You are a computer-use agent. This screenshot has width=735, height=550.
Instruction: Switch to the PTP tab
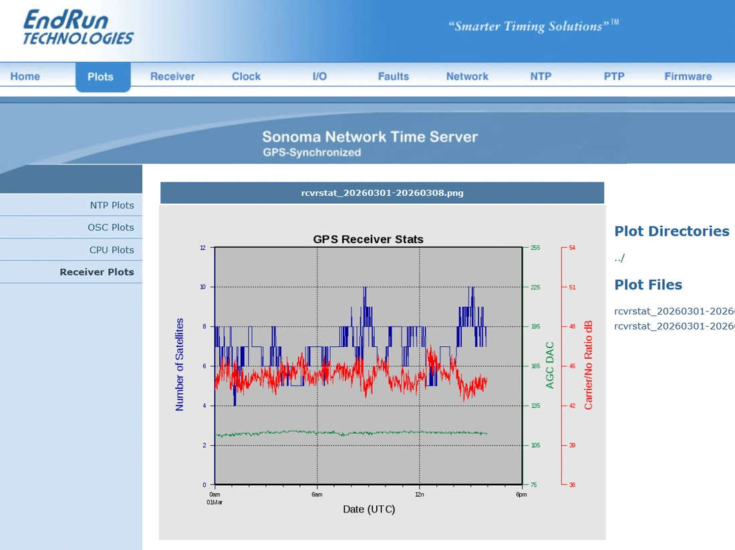(614, 76)
